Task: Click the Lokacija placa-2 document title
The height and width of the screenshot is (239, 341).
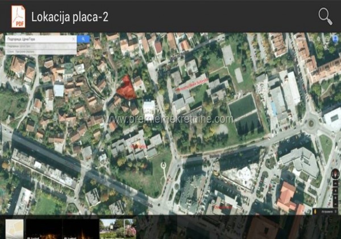Action: coord(69,17)
